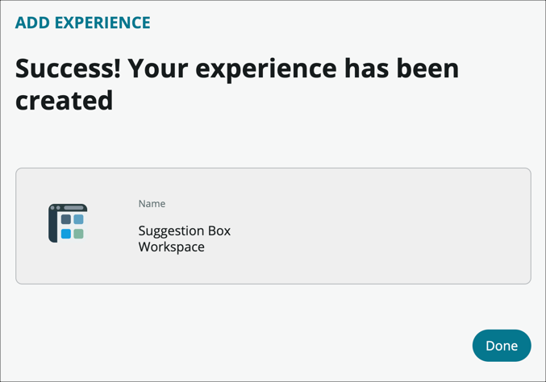Click the word "experience" in the success heading
The width and height of the screenshot is (546, 382).
point(270,69)
